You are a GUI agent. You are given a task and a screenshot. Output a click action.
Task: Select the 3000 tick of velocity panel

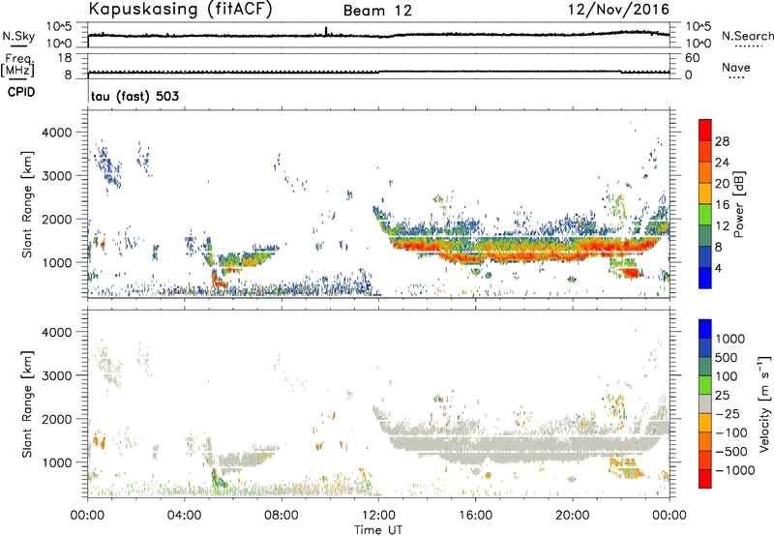click(x=57, y=375)
